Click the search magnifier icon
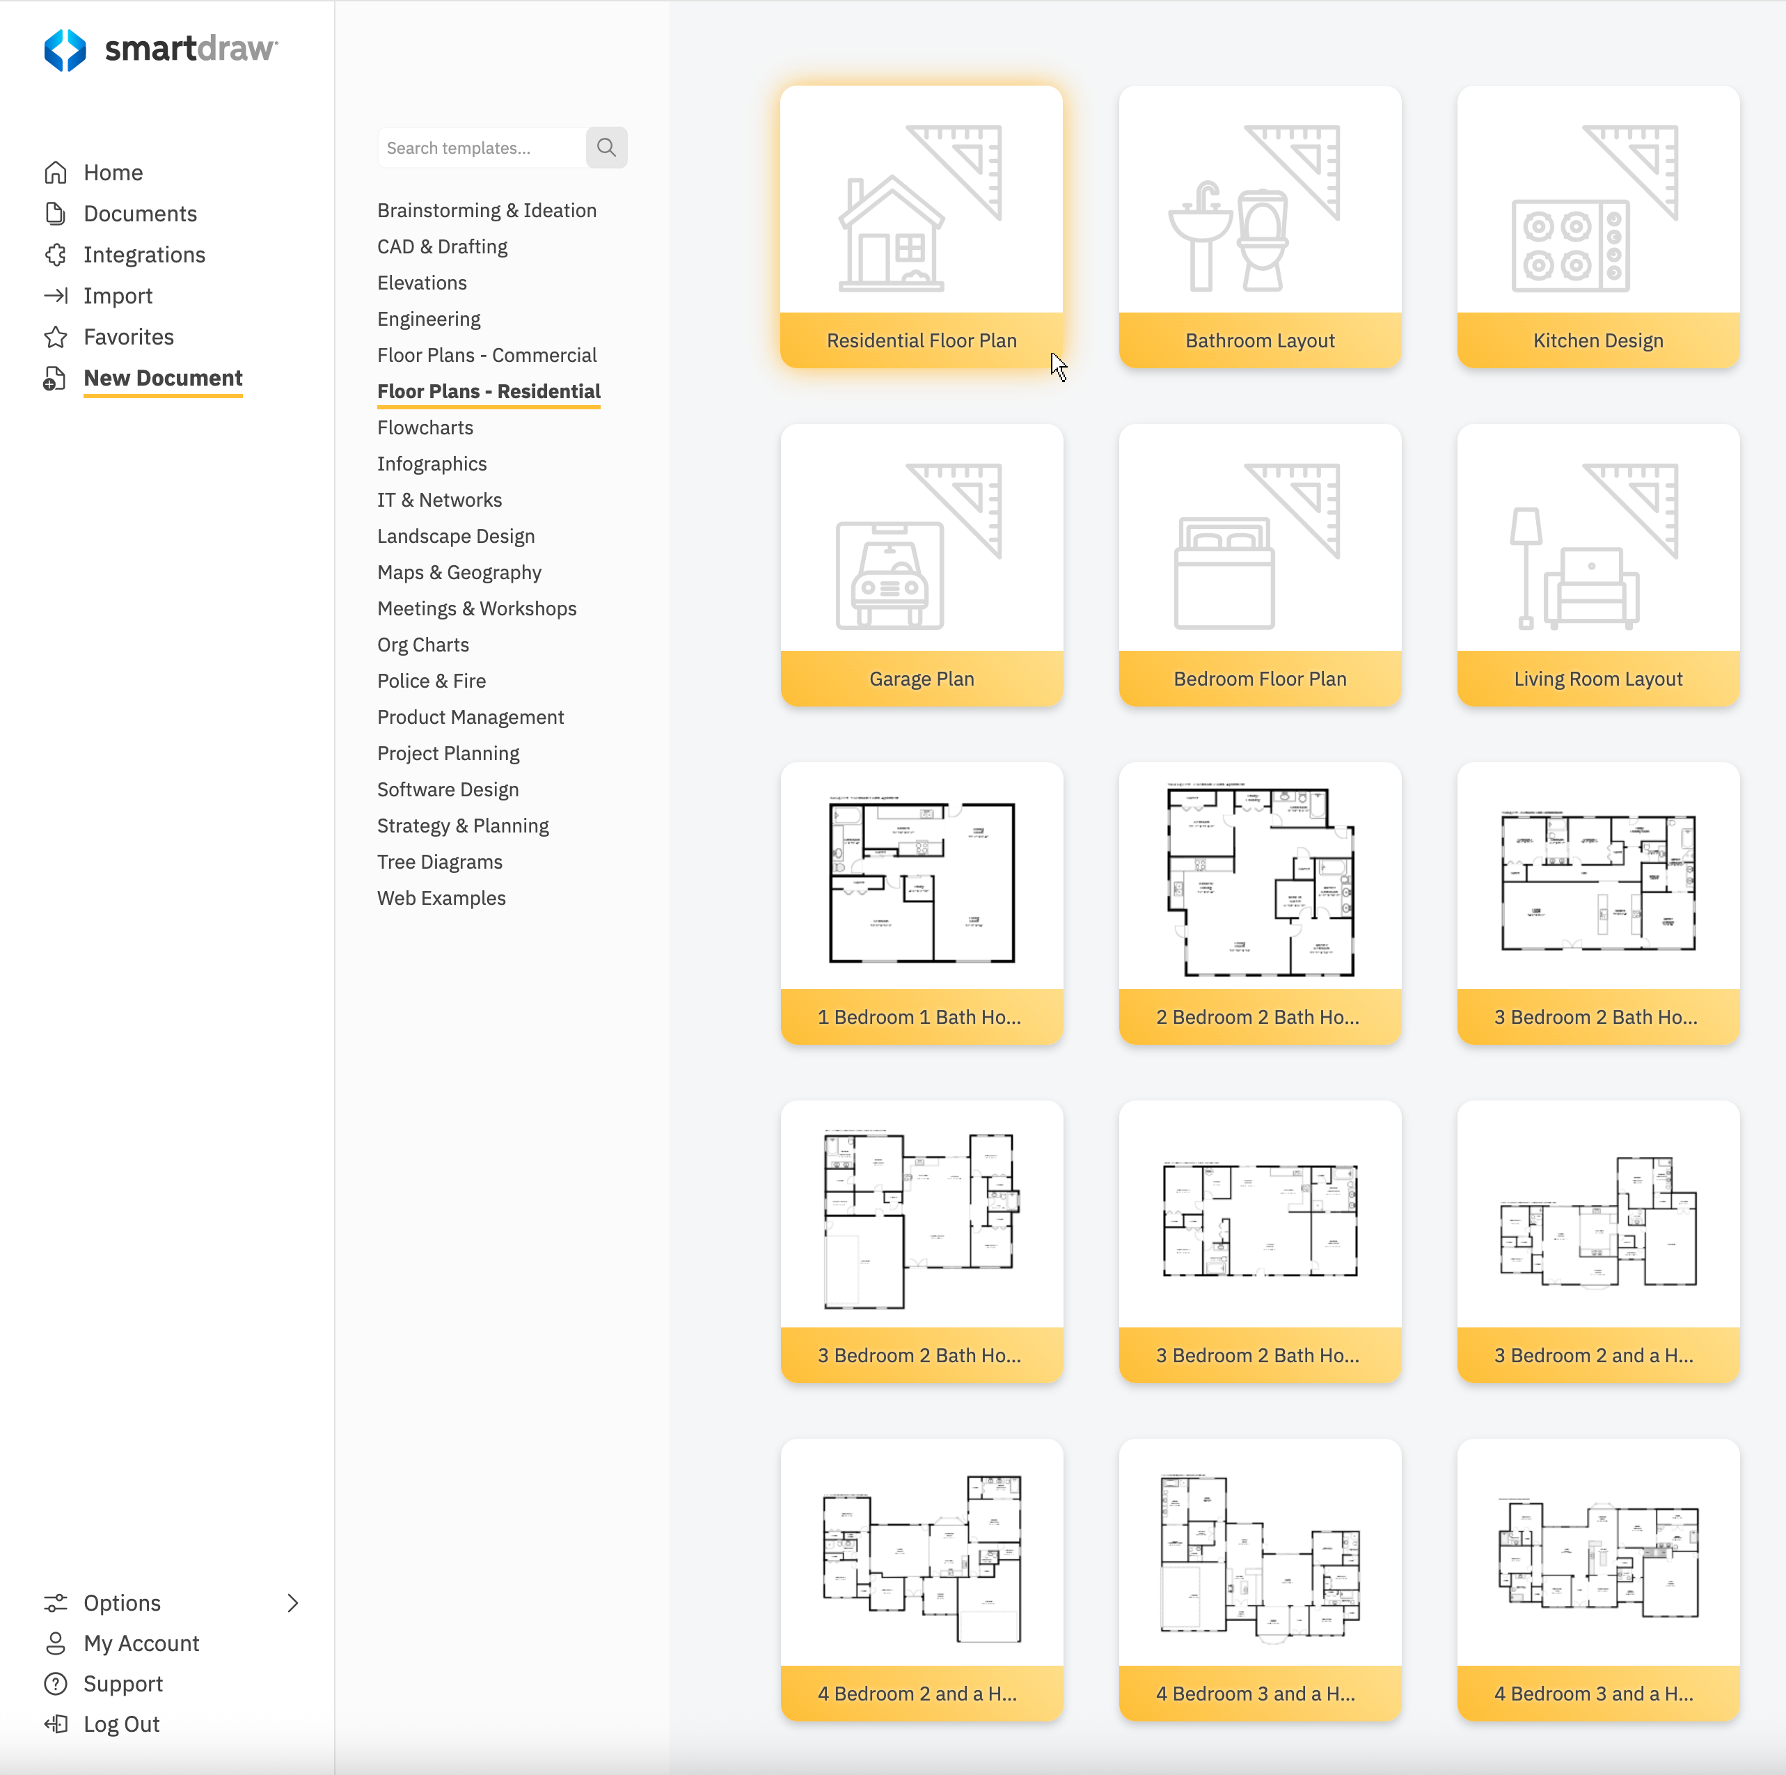The width and height of the screenshot is (1786, 1775). (x=606, y=147)
